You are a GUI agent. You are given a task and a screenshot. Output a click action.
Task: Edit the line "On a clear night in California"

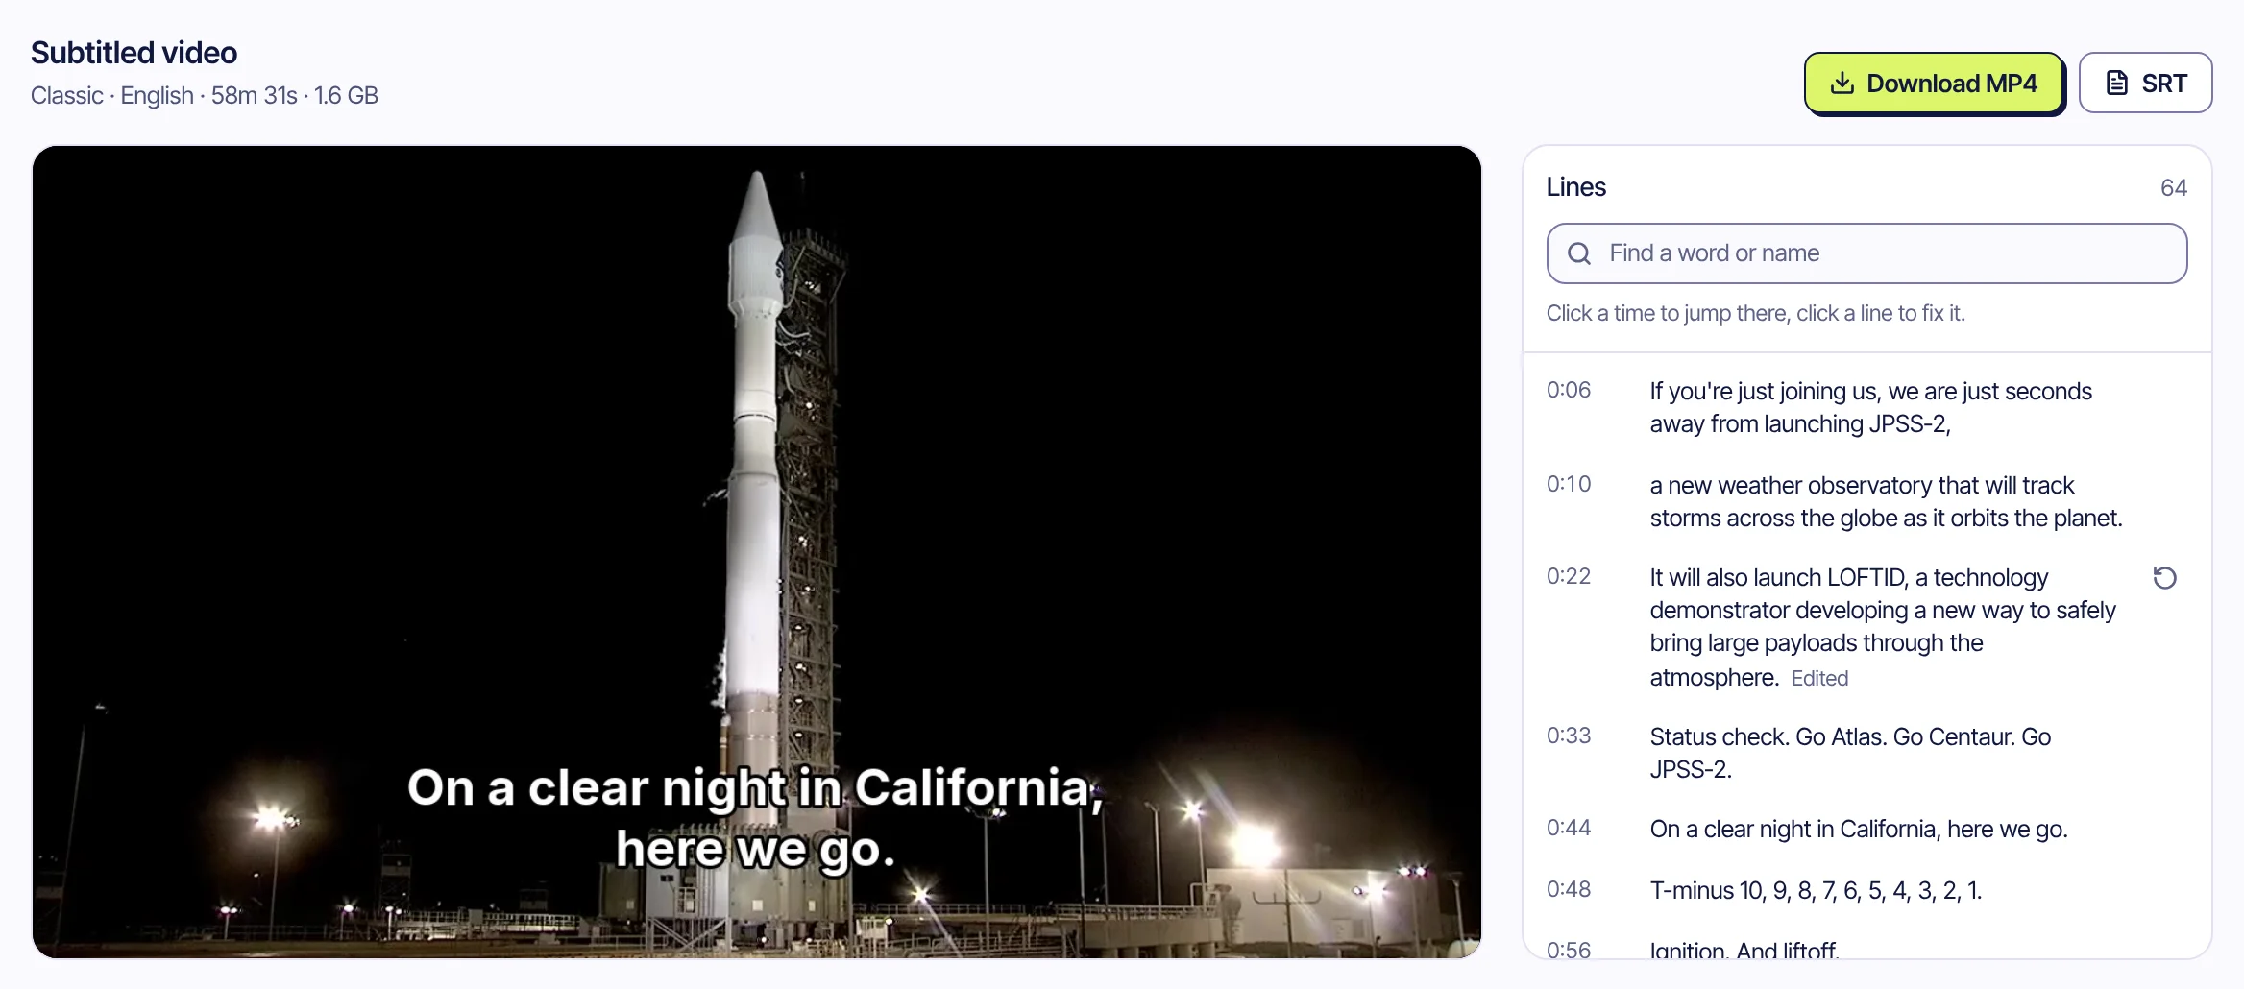[1858, 829]
